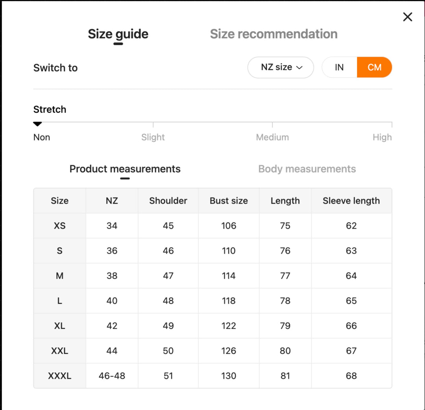Select the Size guide tab

coord(118,34)
